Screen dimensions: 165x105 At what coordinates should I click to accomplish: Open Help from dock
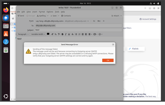pyautogui.click(x=6, y=42)
